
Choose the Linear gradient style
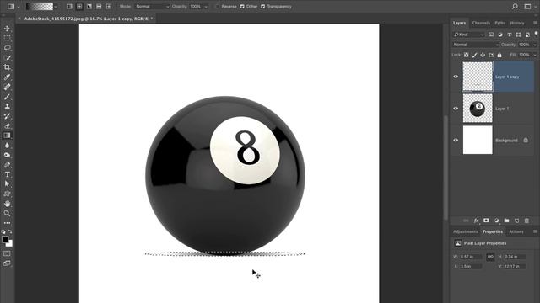(69, 7)
